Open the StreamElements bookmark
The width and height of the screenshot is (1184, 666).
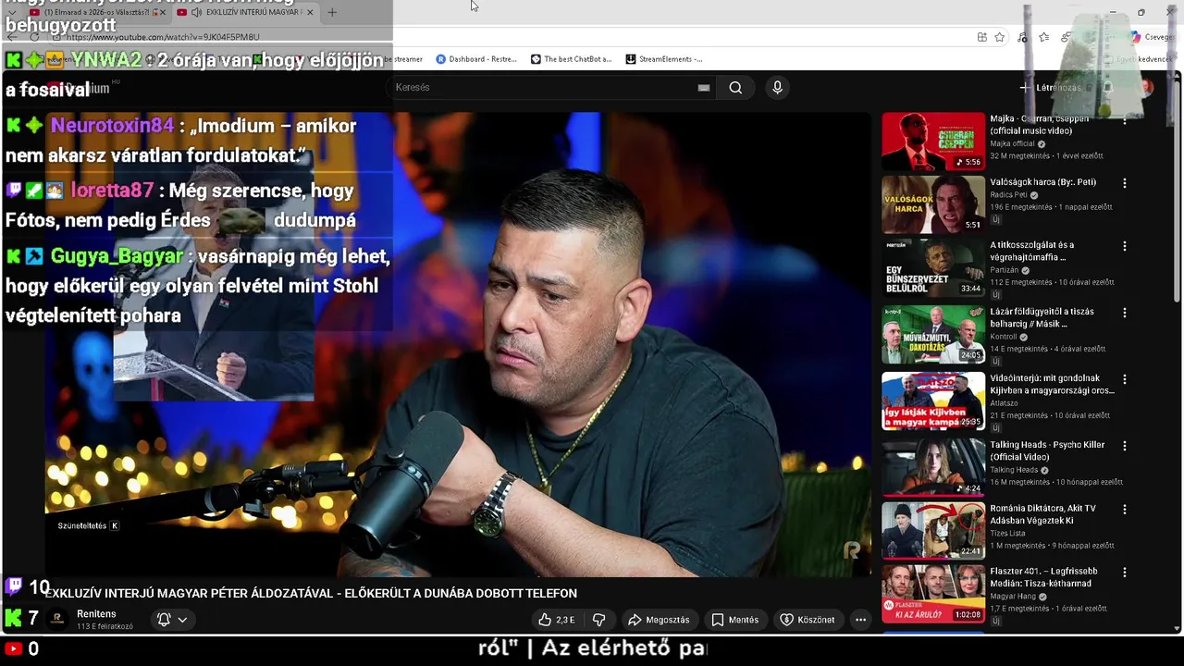pos(664,59)
